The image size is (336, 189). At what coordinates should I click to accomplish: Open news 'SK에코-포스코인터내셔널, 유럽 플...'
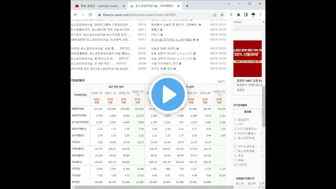94,49
